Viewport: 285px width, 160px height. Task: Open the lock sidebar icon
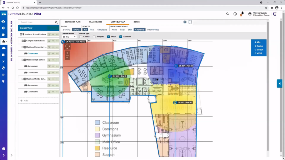[x=3, y=55]
